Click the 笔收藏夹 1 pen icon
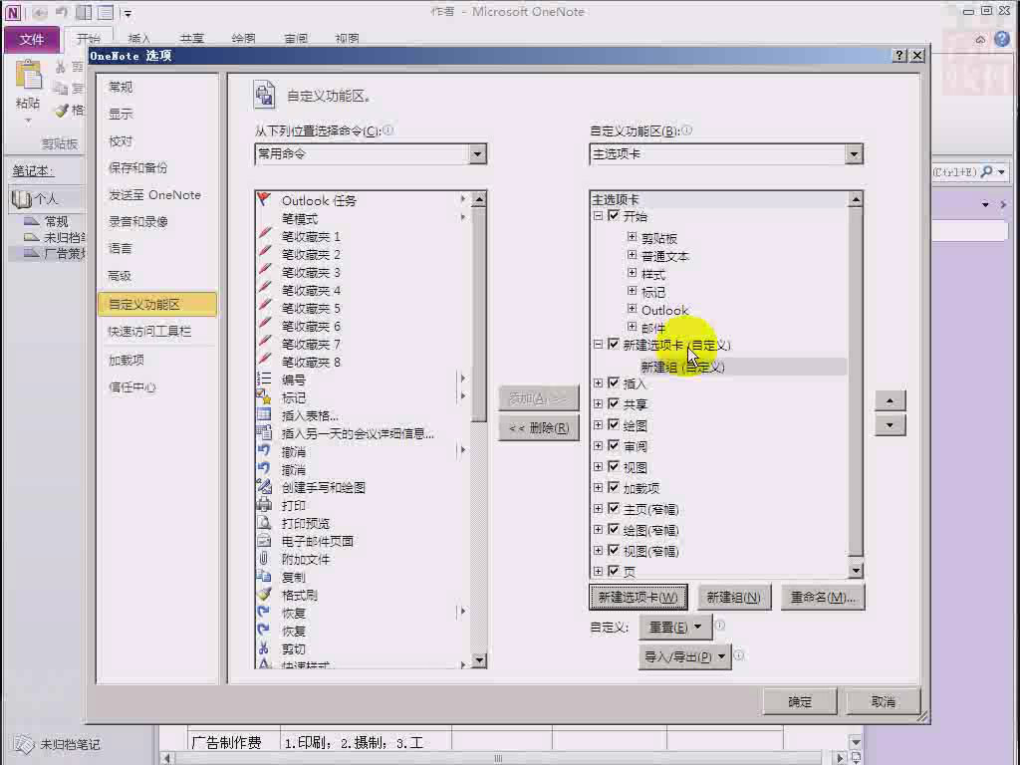This screenshot has width=1020, height=765. [264, 235]
